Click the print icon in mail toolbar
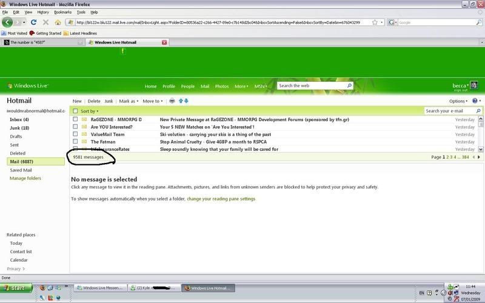The height and width of the screenshot is (303, 485). (172, 101)
